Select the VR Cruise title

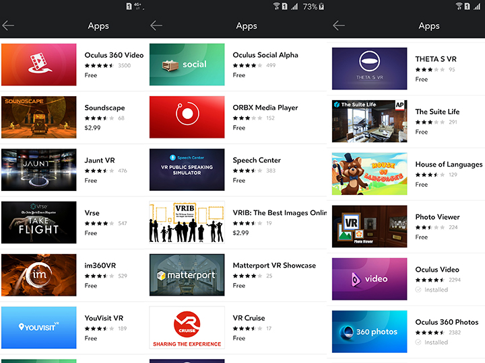coord(249,318)
